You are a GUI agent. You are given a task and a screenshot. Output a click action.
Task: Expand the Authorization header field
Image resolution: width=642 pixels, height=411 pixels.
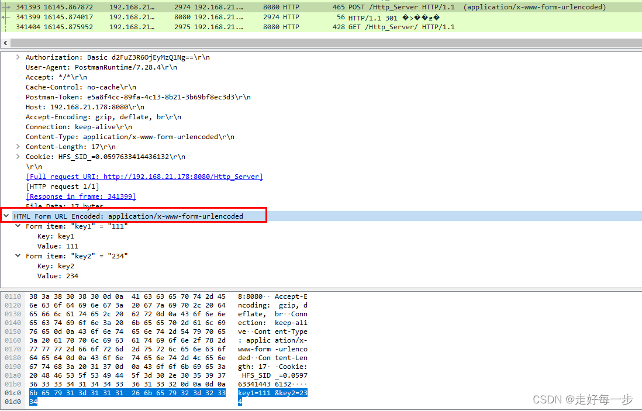click(18, 57)
